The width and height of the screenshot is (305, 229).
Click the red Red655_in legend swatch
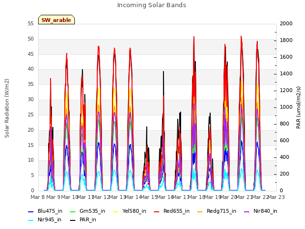(x=157, y=211)
